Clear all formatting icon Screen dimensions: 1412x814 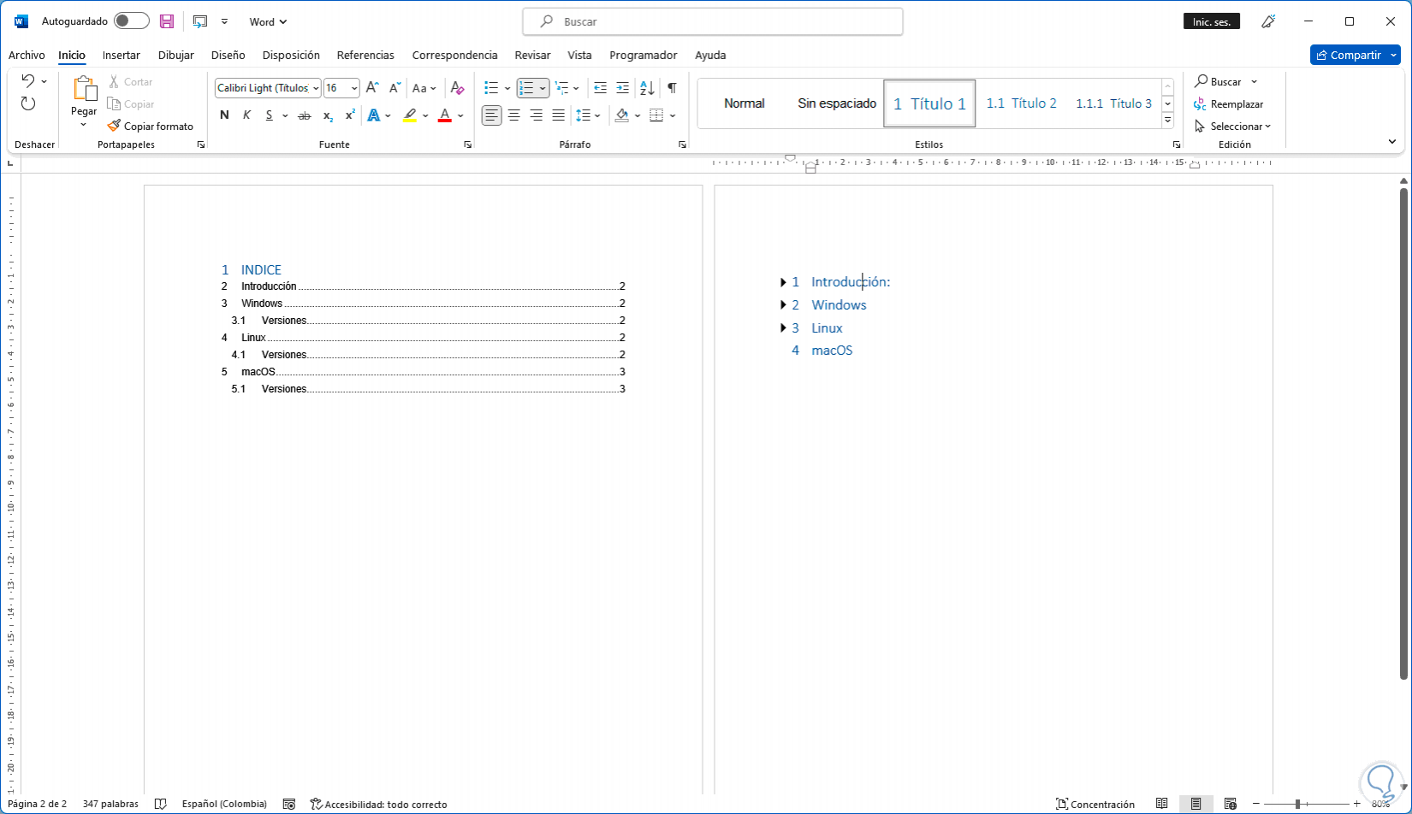click(x=458, y=87)
